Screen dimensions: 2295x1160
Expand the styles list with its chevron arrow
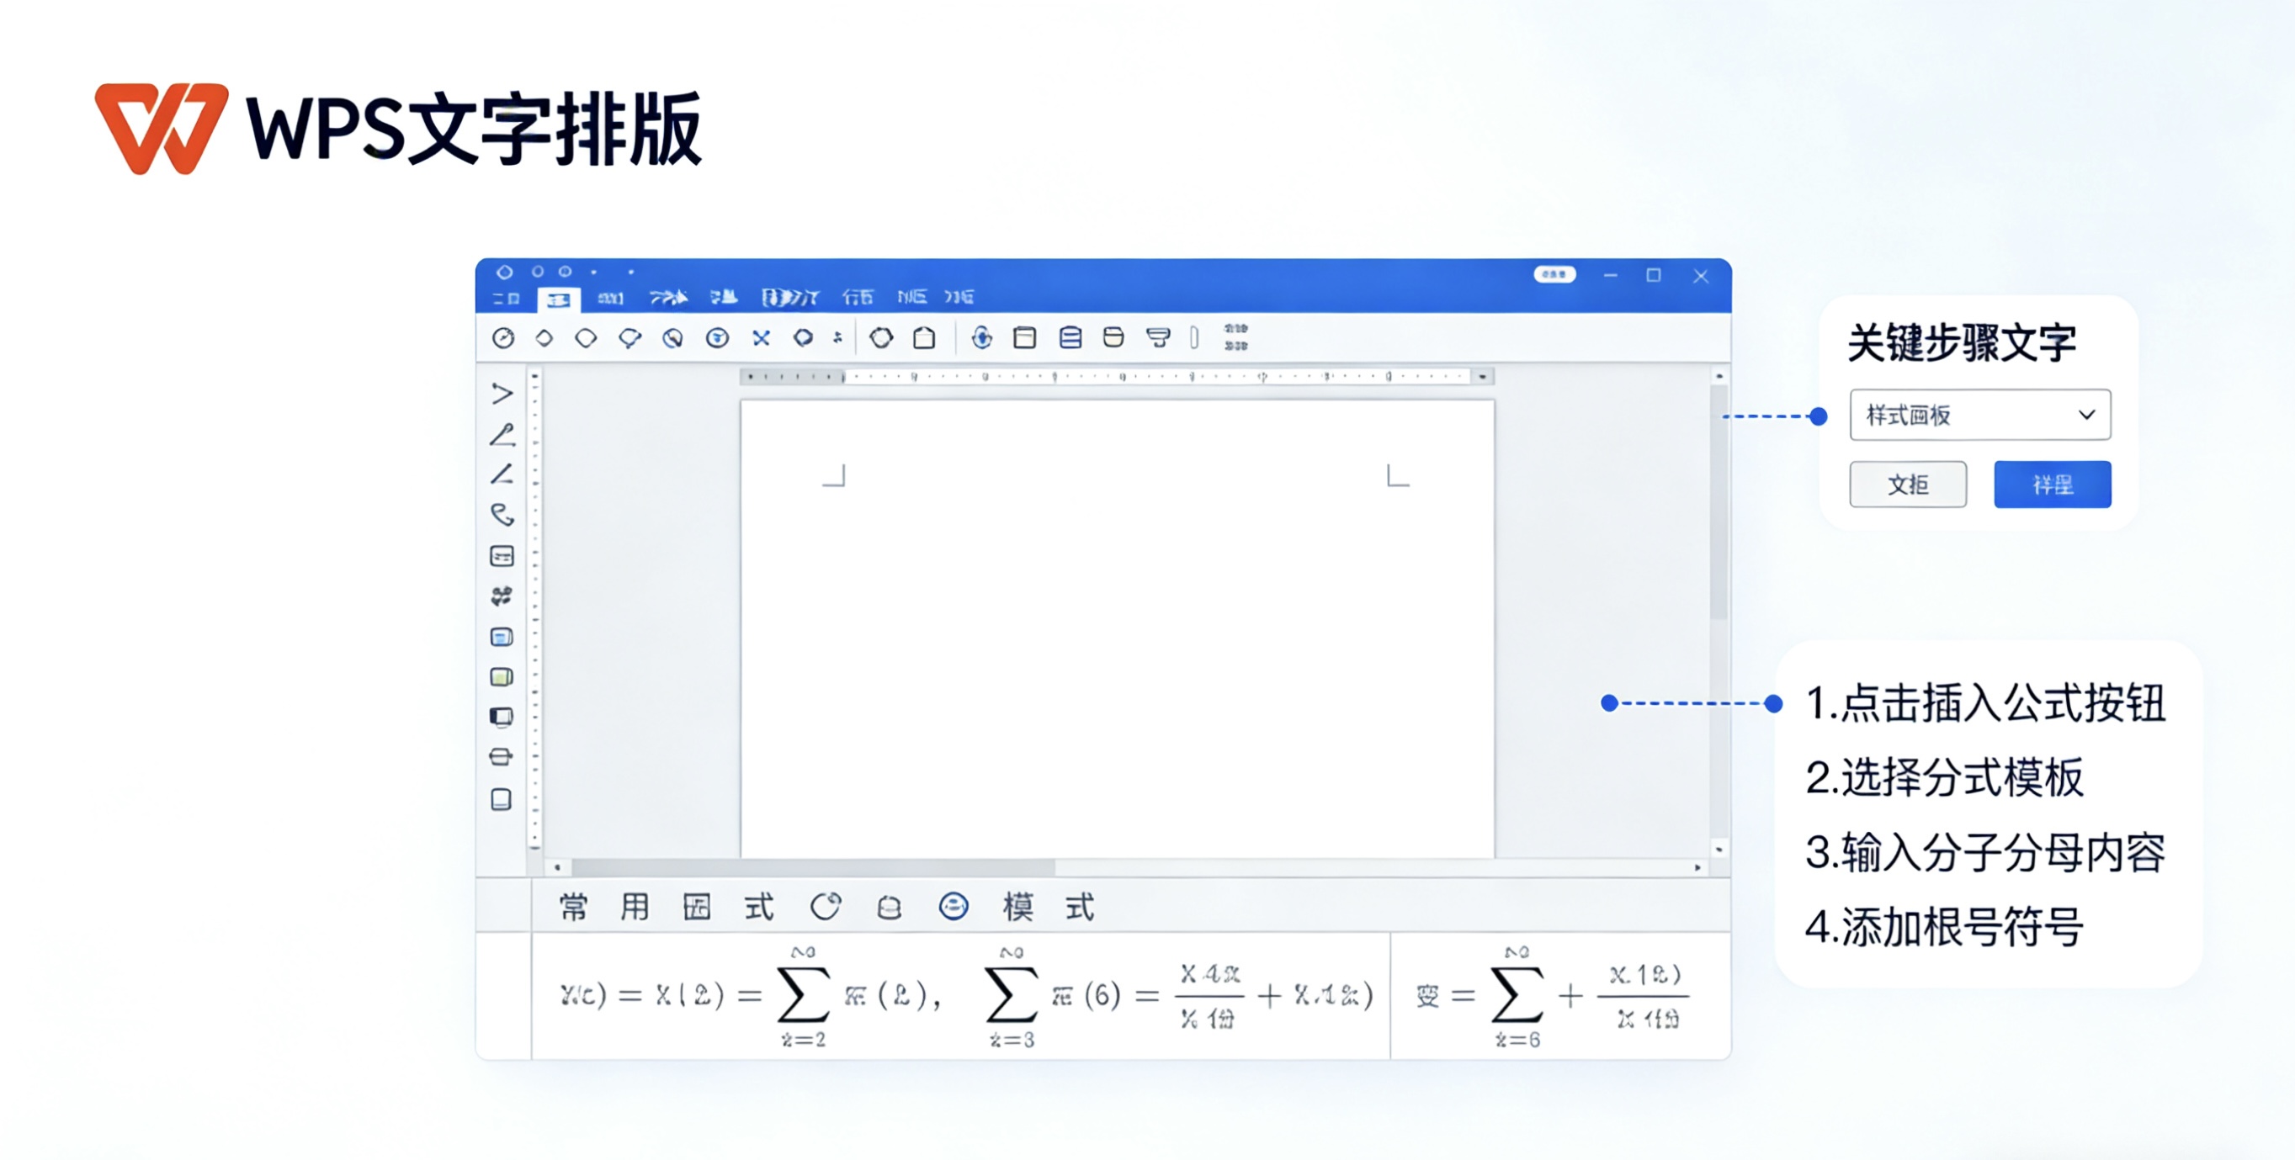point(2088,415)
